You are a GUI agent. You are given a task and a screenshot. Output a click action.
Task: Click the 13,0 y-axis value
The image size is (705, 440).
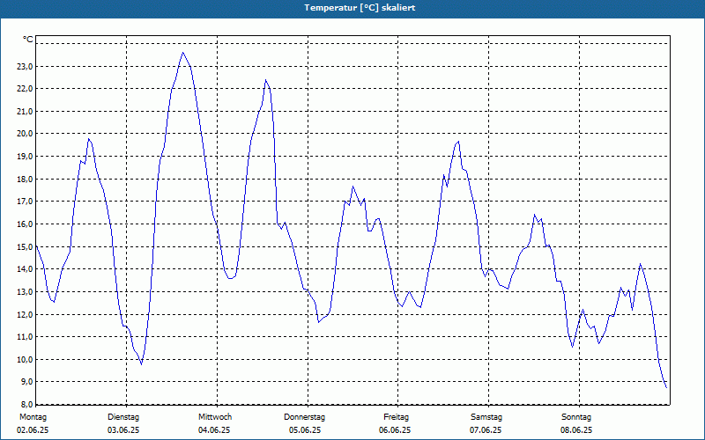[x=25, y=292]
